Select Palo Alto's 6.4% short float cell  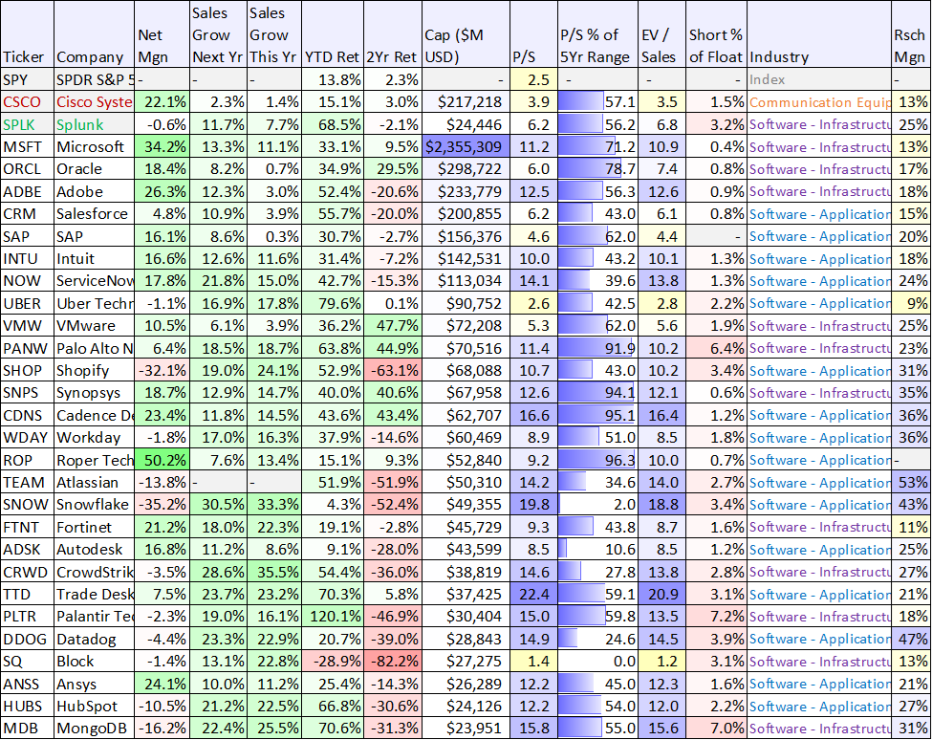click(x=716, y=348)
